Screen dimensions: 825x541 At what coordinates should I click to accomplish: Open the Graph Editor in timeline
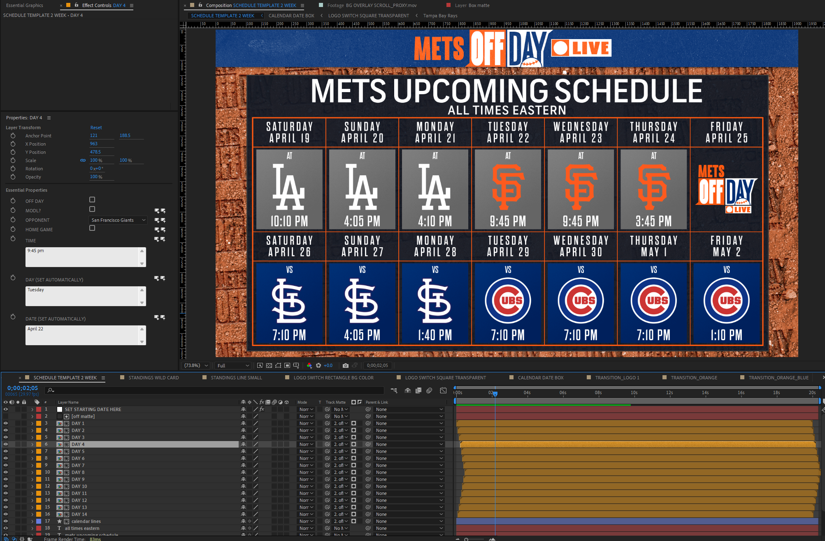[443, 390]
